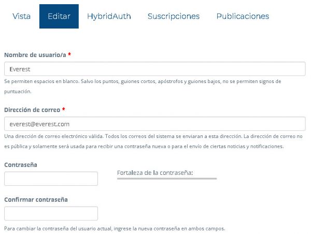Click the password strength indicator bar
The height and width of the screenshot is (234, 311).
[167, 178]
